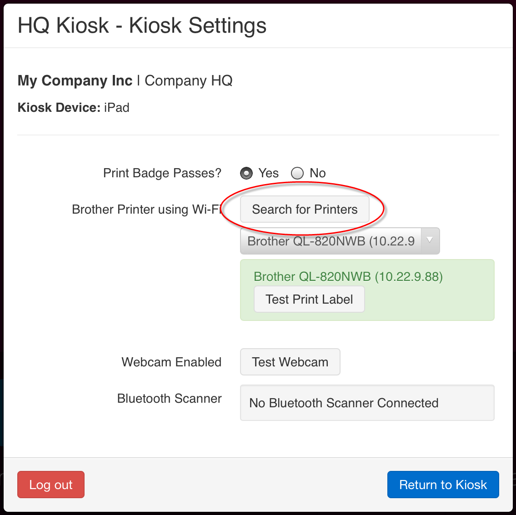Select the Yes radio button for badge passes
Image resolution: width=516 pixels, height=515 pixels.
click(x=246, y=173)
